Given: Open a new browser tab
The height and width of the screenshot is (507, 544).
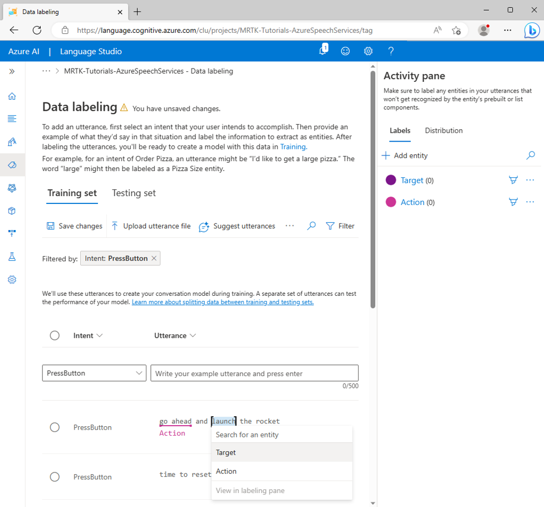Looking at the screenshot, I should [x=138, y=12].
